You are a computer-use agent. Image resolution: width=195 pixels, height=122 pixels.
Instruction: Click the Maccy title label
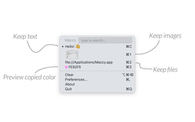tap(70, 40)
